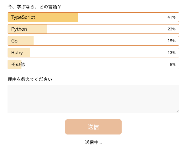Click the 理由を教えてください label
182x148 pixels.
click(x=30, y=79)
